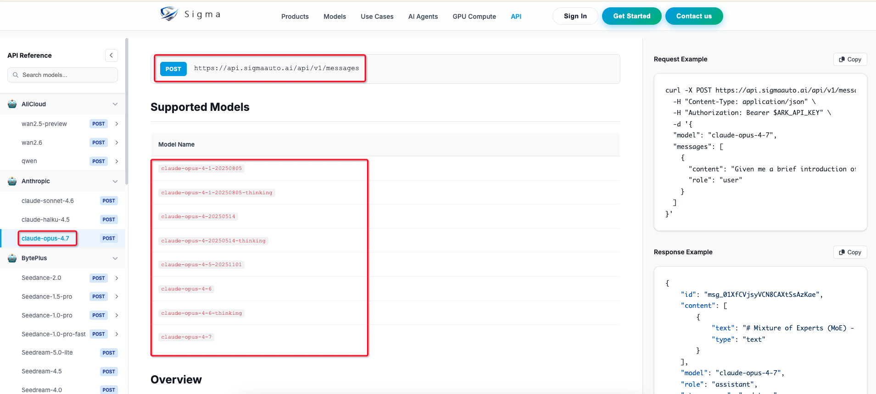Click model name claude-opus-4-6
The width and height of the screenshot is (876, 394).
point(186,289)
